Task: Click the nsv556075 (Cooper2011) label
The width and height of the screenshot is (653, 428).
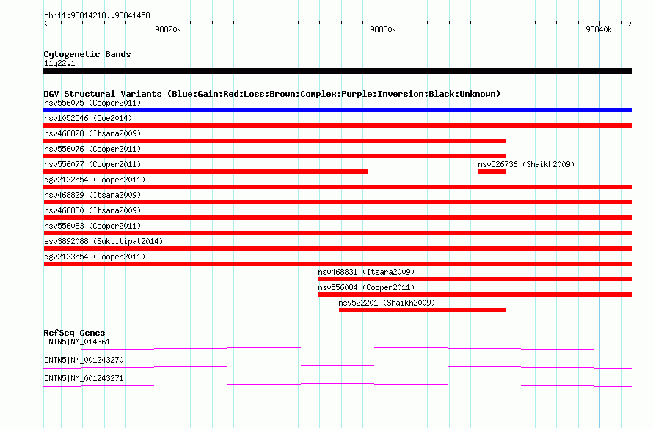Action: point(92,103)
